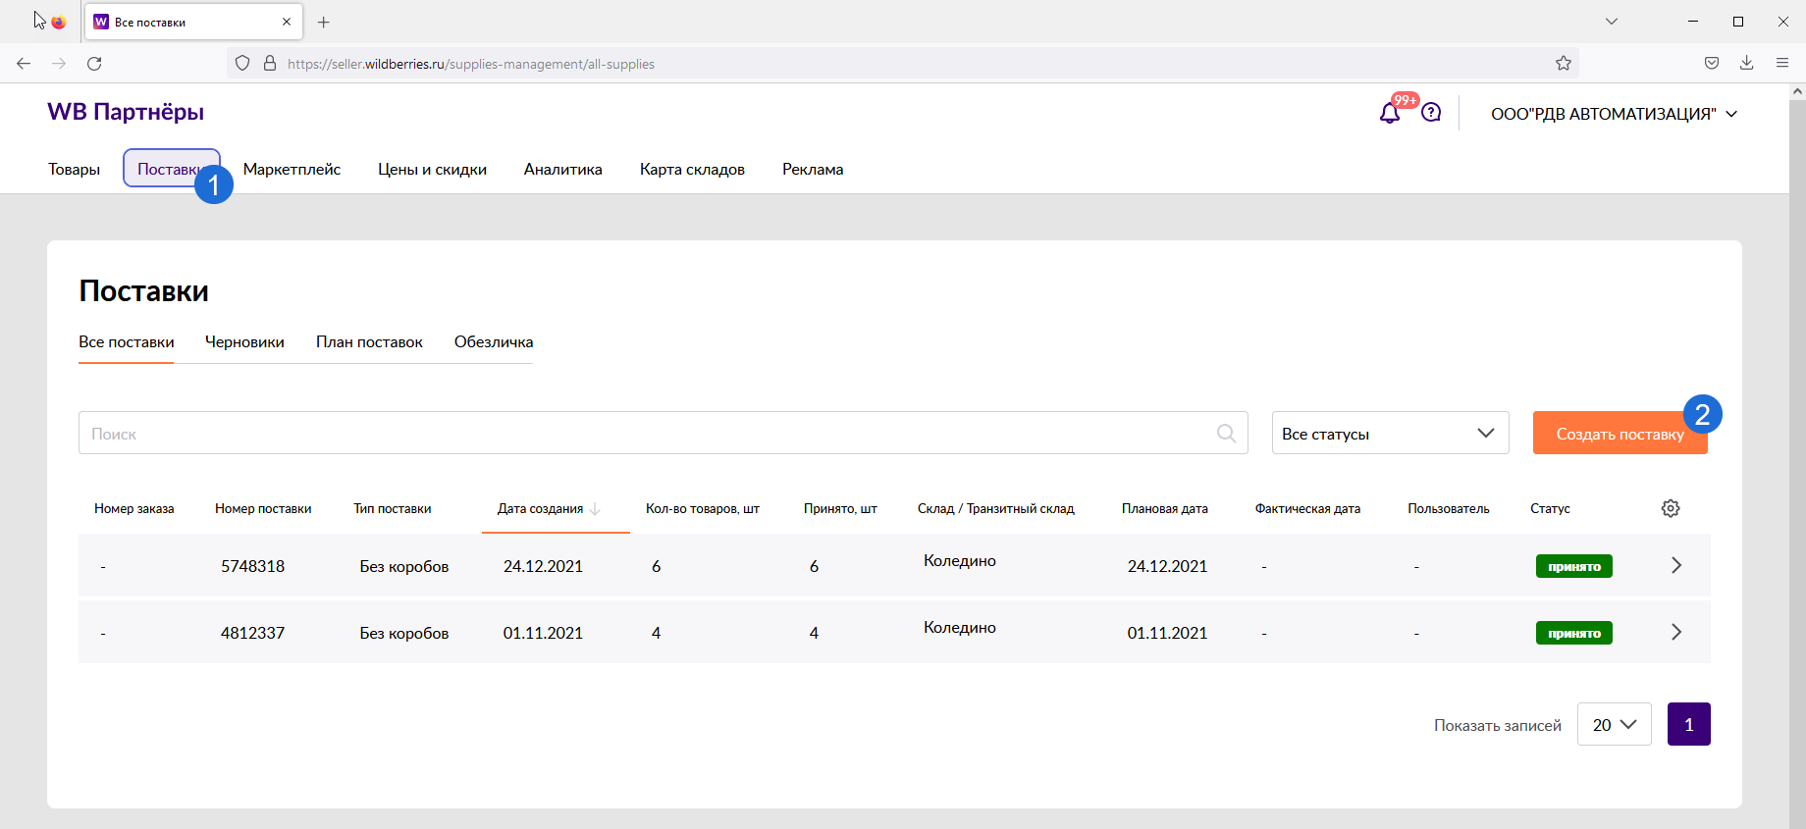Go to Аналитика menu section
Image resolution: width=1806 pixels, height=829 pixels.
click(562, 170)
